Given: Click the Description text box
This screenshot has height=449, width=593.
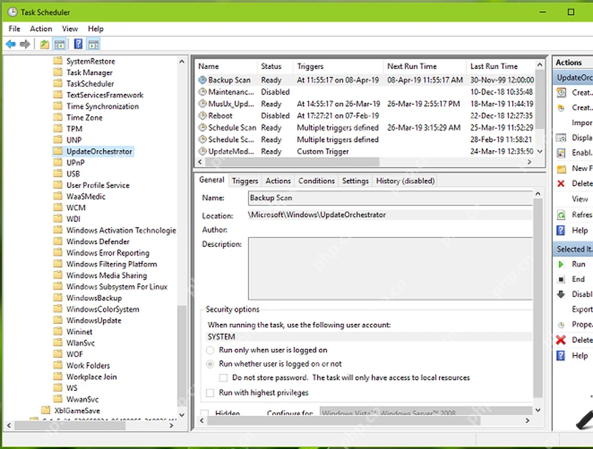Looking at the screenshot, I should click(390, 269).
